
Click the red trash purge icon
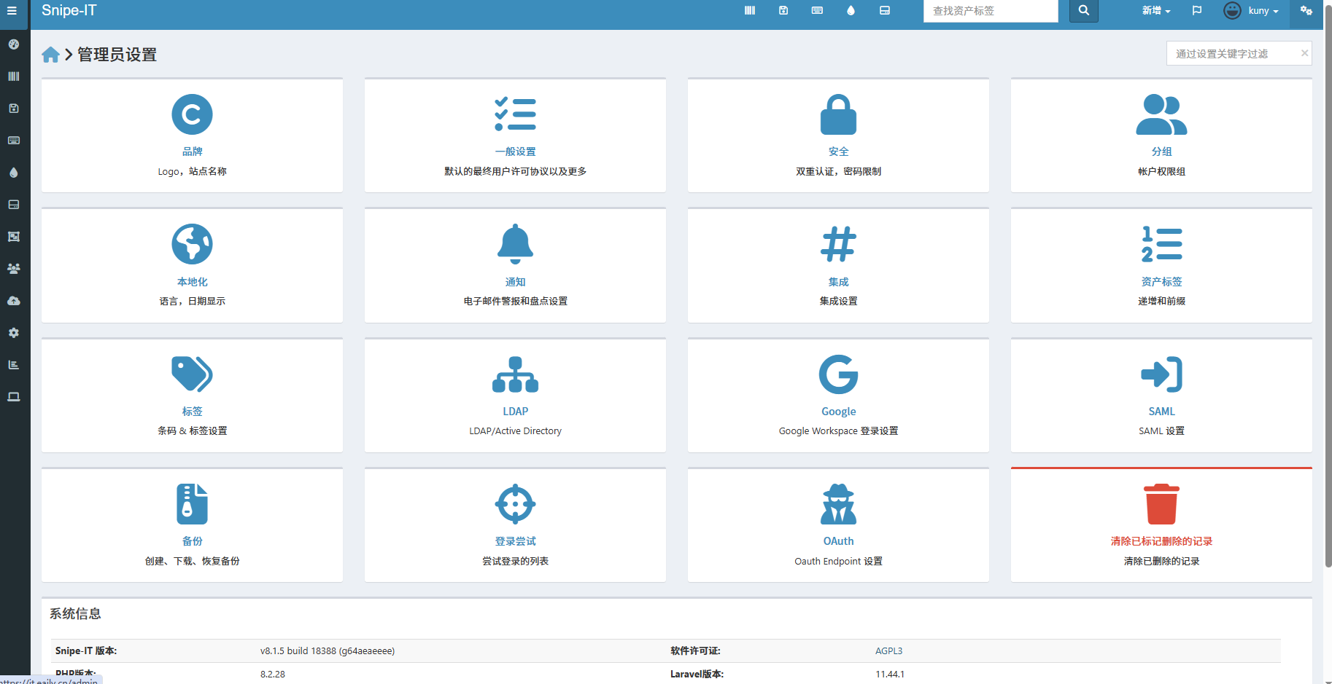point(1161,504)
